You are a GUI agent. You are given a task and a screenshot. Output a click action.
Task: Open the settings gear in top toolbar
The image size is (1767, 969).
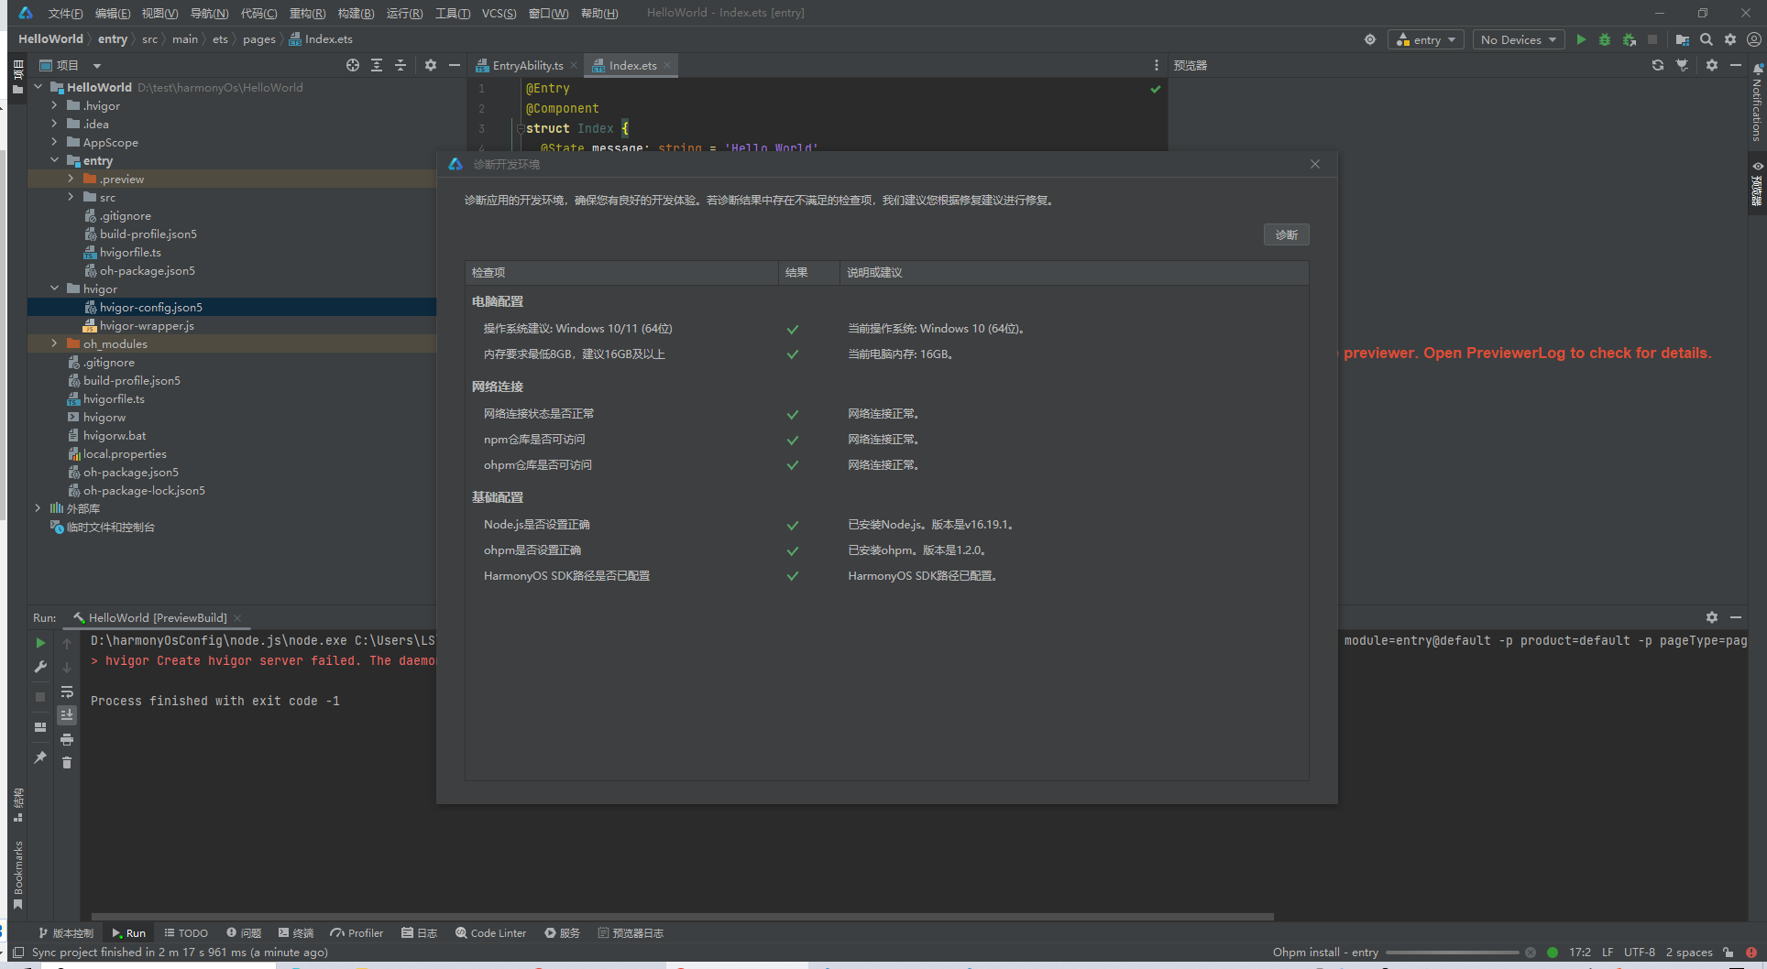1730,39
